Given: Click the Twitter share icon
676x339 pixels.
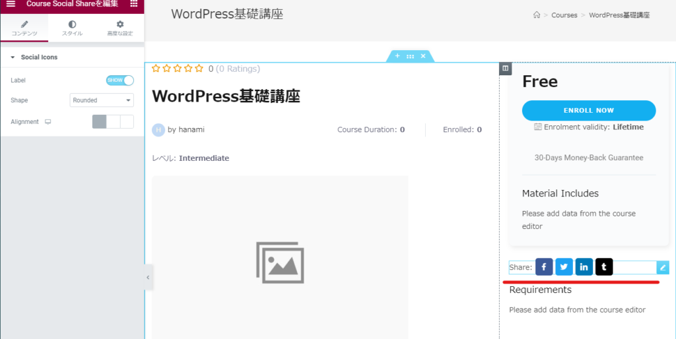Looking at the screenshot, I should click(564, 267).
